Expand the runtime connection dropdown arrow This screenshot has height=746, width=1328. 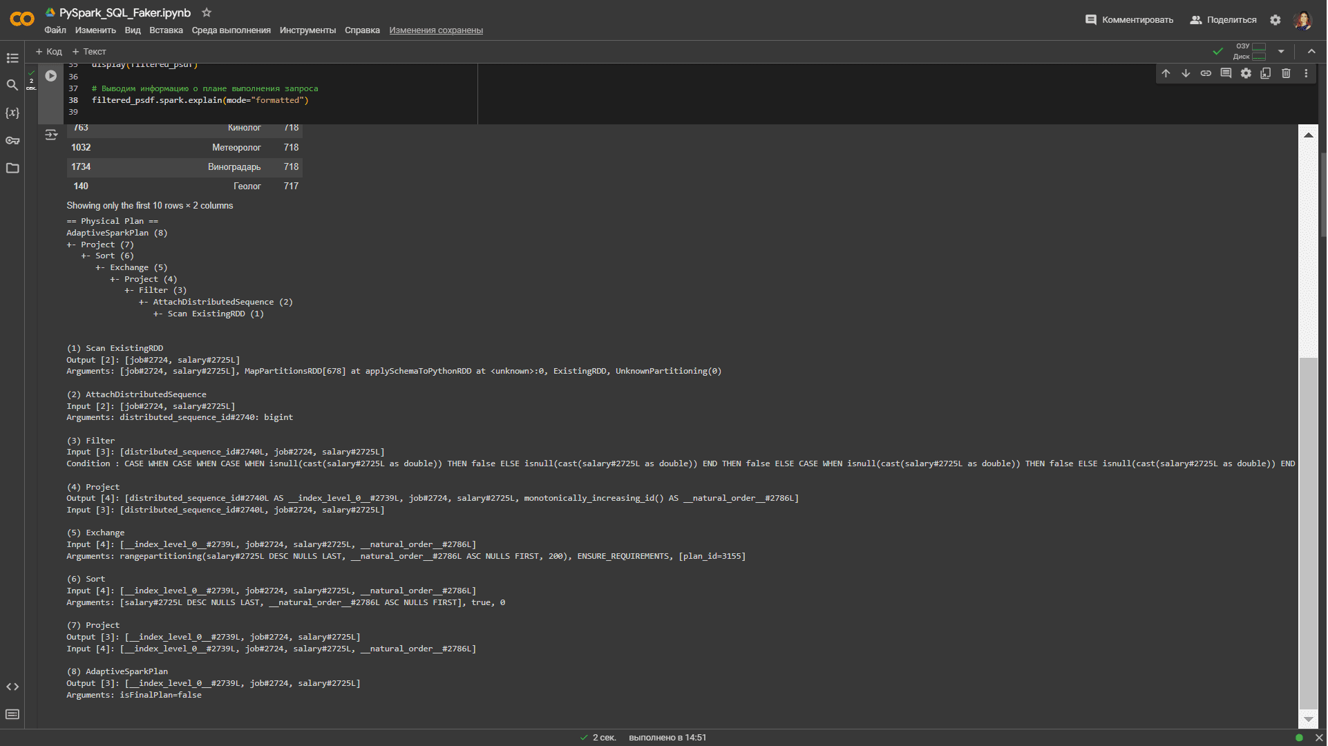[1282, 52]
